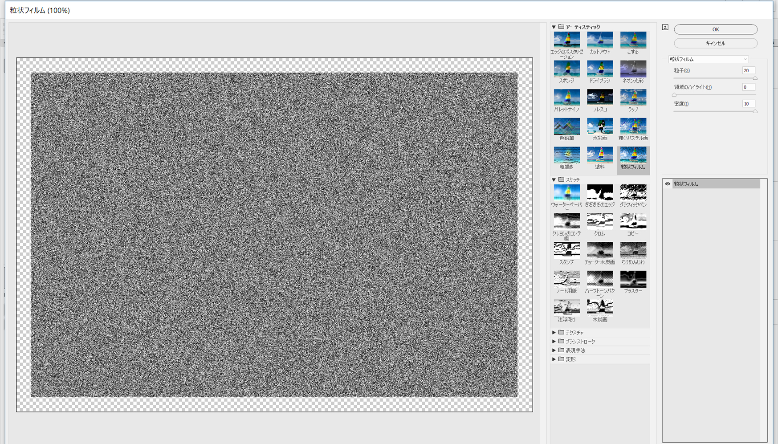Click the OK button
This screenshot has width=778, height=444.
pyautogui.click(x=715, y=29)
